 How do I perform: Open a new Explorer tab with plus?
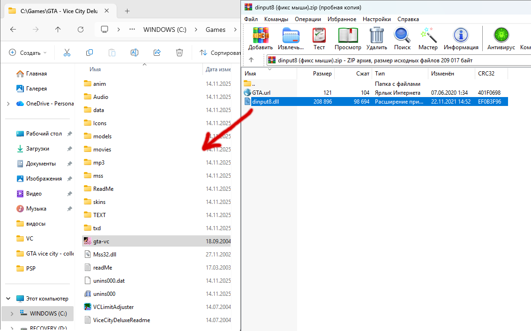[x=127, y=11]
